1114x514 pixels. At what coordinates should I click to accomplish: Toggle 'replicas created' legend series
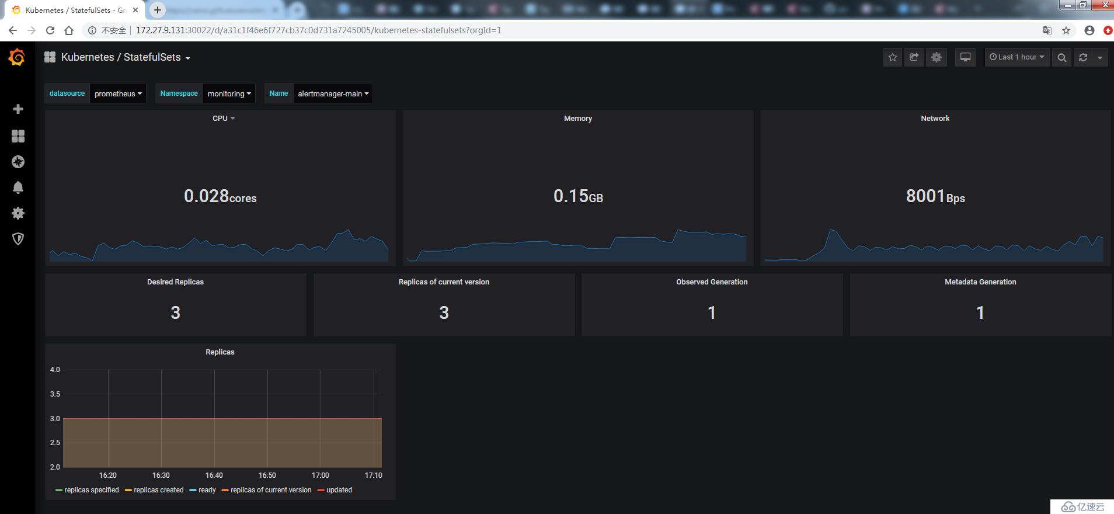click(x=158, y=490)
